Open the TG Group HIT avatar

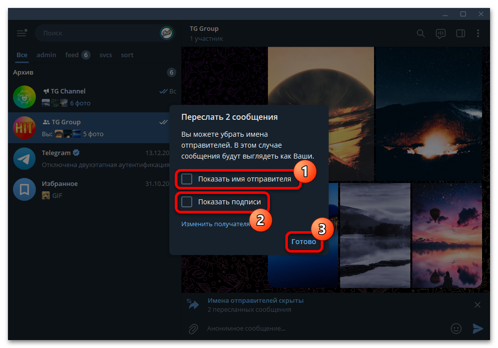(24, 128)
